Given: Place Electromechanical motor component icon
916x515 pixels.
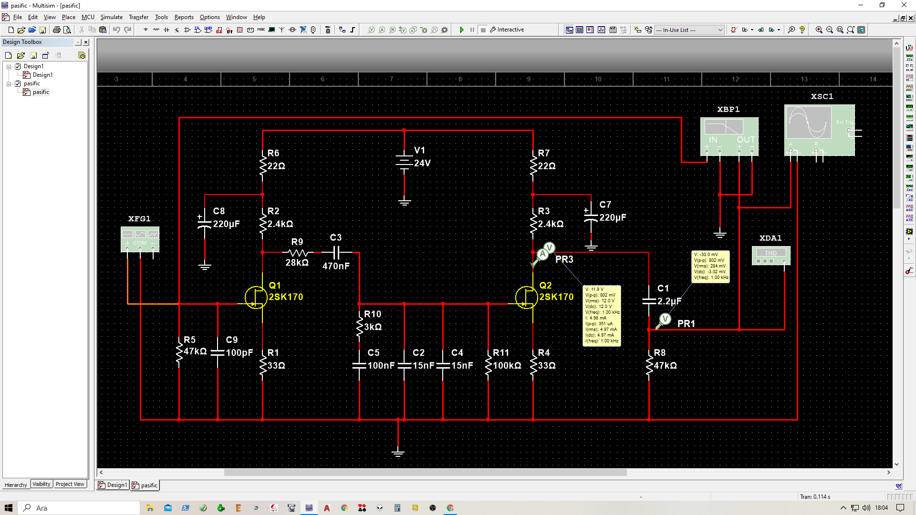Looking at the screenshot, I should tap(292, 30).
